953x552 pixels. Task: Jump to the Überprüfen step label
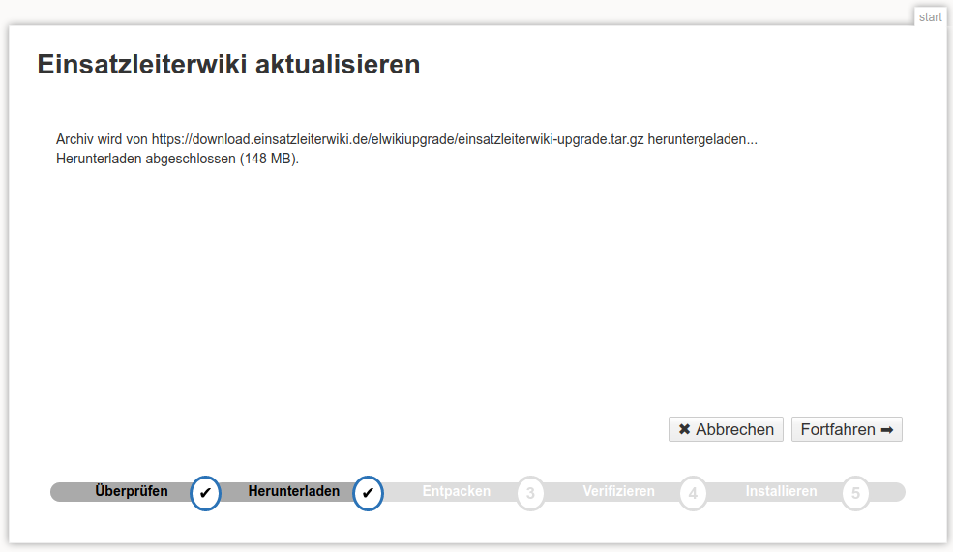click(132, 491)
